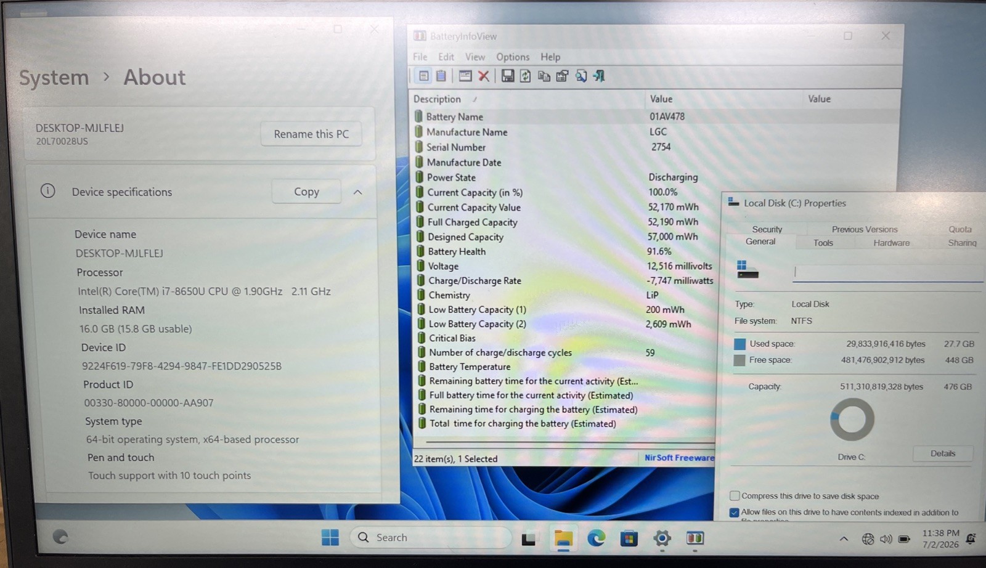986x568 pixels.
Task: Click the taskbar Search box
Action: [430, 538]
